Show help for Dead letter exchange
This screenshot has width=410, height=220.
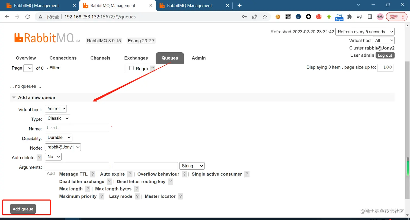(109, 182)
